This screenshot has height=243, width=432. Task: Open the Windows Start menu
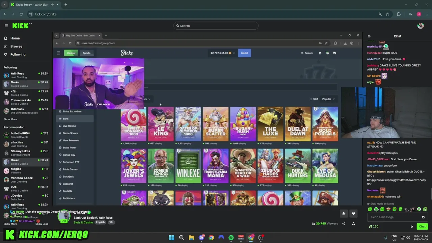tap(171, 238)
